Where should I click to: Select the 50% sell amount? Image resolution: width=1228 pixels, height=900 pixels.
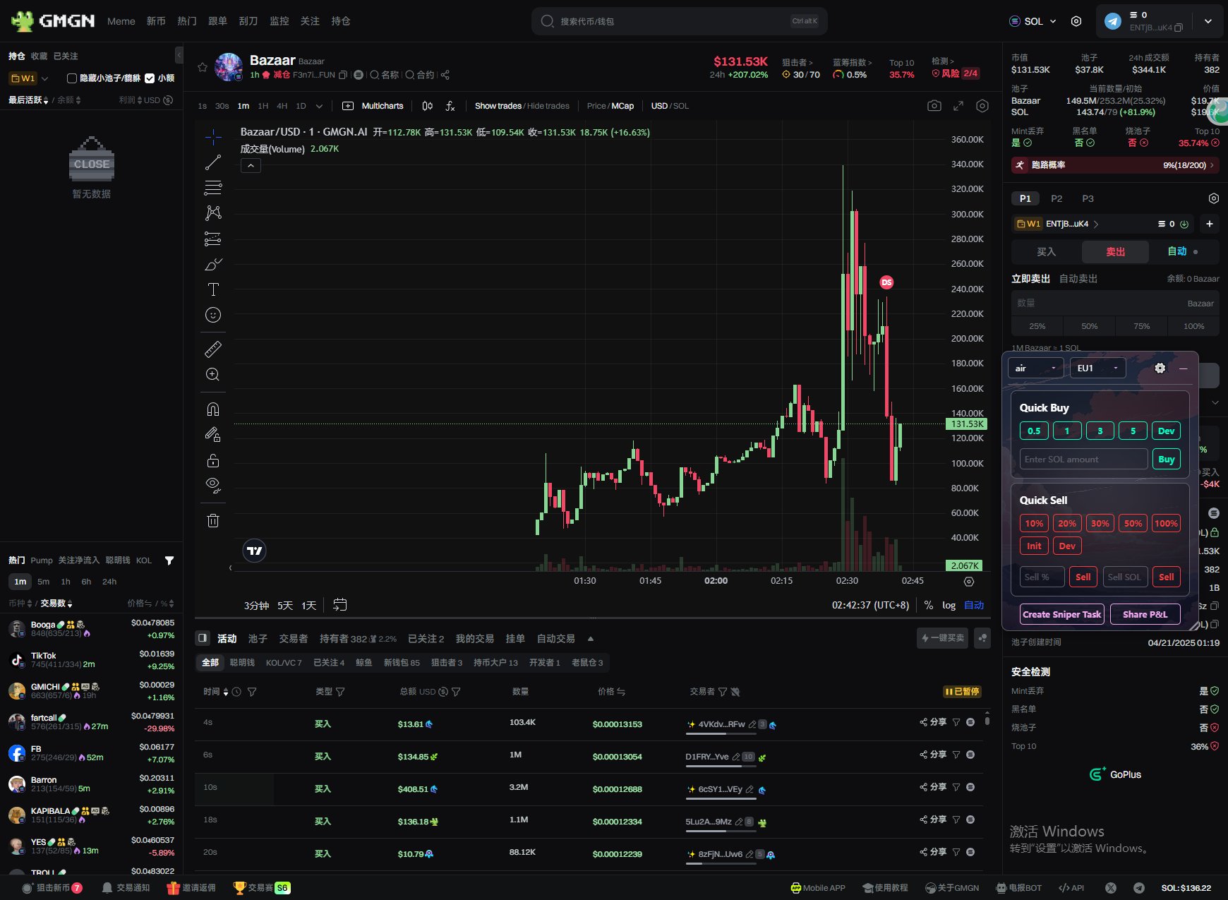1089,326
